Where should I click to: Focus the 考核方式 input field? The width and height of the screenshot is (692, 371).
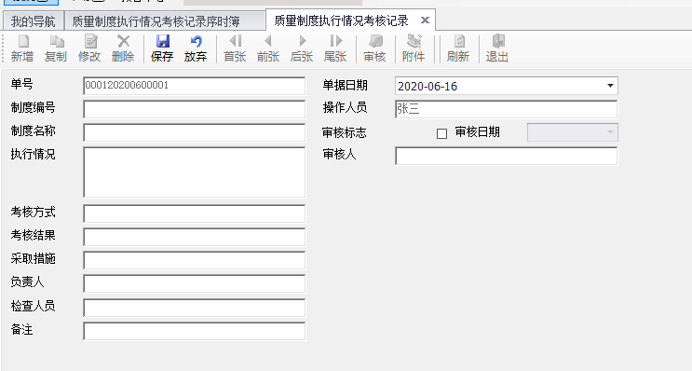194,213
